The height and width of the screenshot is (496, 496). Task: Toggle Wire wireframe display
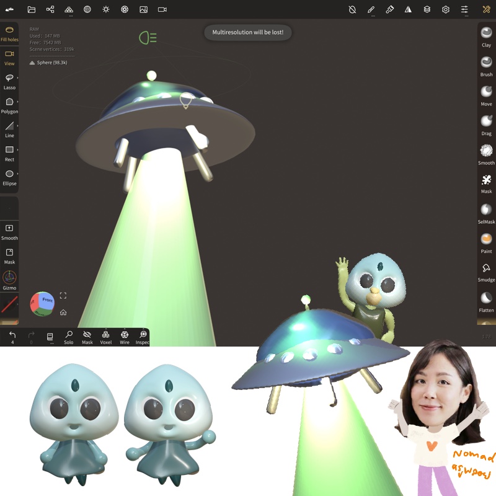[x=125, y=337]
